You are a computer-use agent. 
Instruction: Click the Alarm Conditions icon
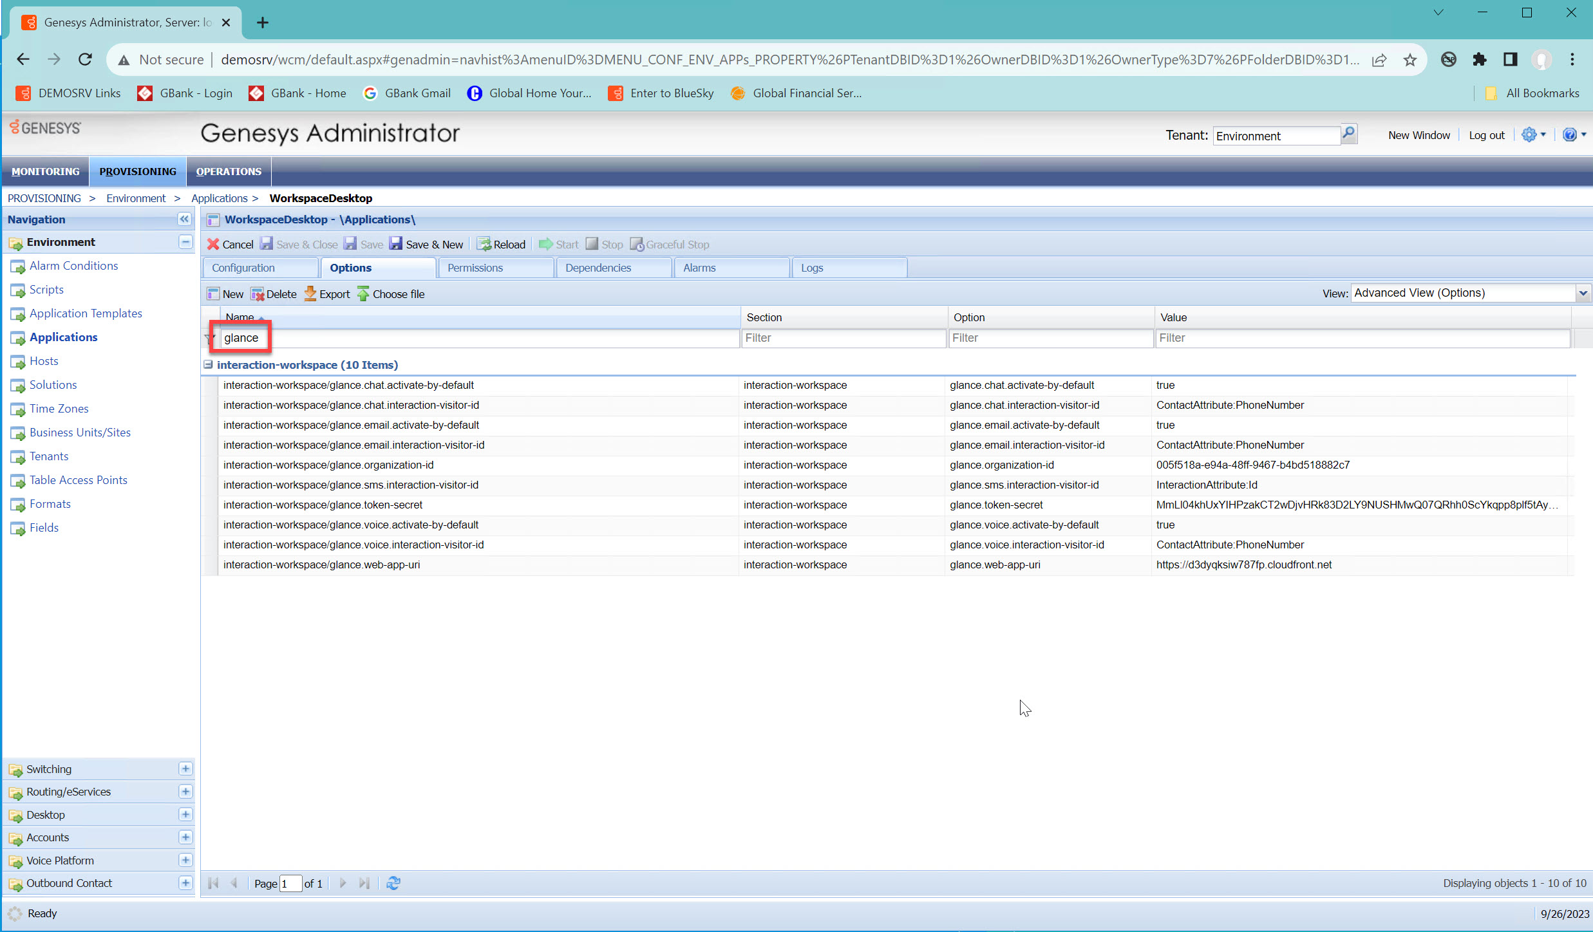(17, 266)
